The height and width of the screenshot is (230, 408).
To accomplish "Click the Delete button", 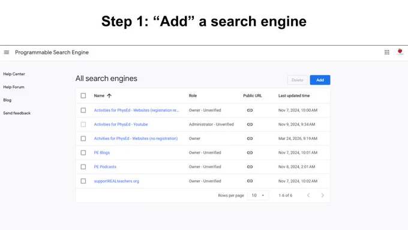I will (x=298, y=80).
